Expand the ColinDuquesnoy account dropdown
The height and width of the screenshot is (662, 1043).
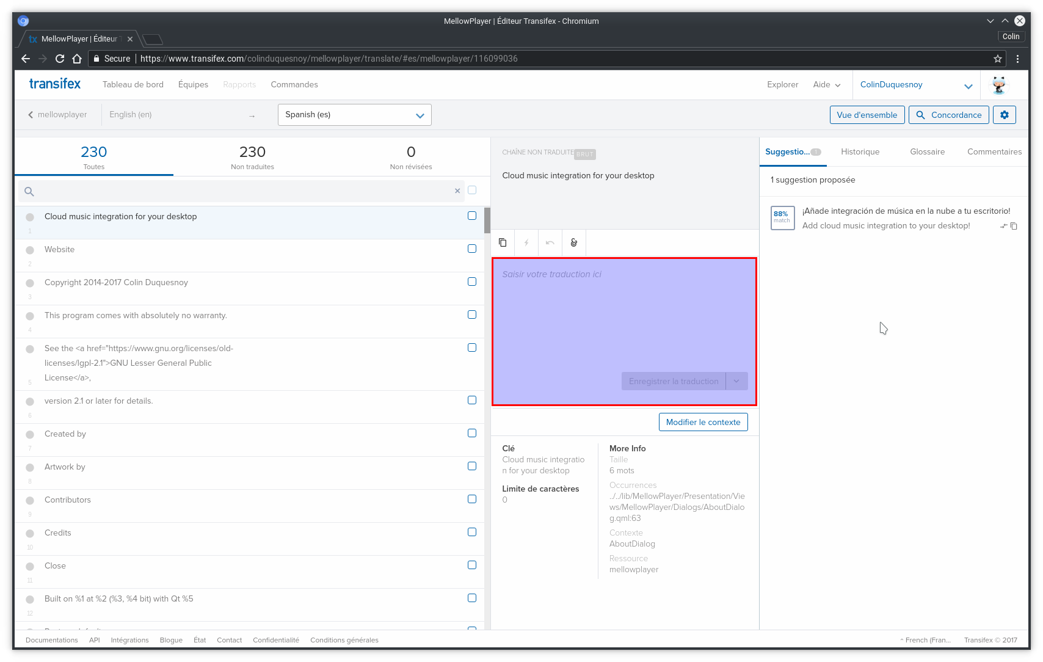(x=917, y=85)
